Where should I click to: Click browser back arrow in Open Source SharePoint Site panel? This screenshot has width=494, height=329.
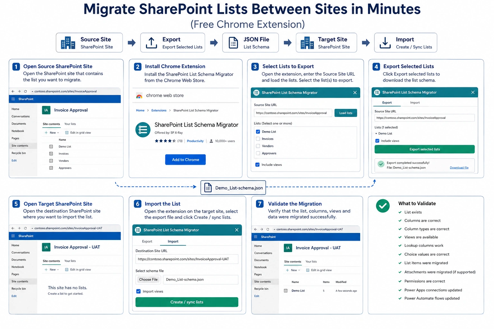coord(13,91)
